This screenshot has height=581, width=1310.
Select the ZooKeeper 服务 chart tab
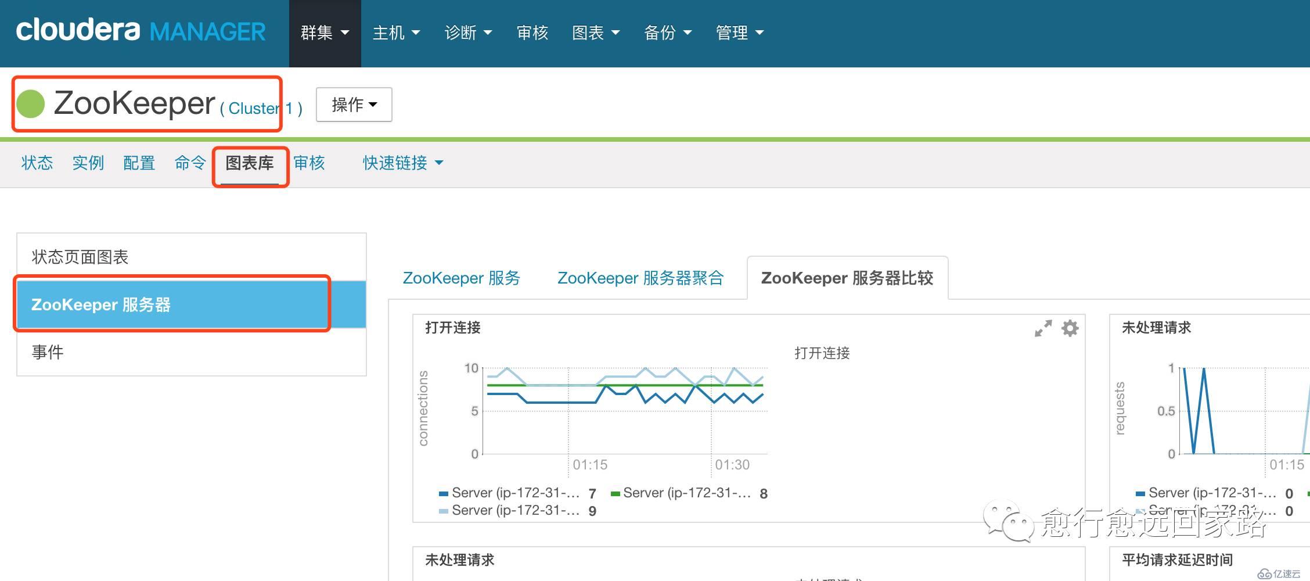pyautogui.click(x=462, y=278)
